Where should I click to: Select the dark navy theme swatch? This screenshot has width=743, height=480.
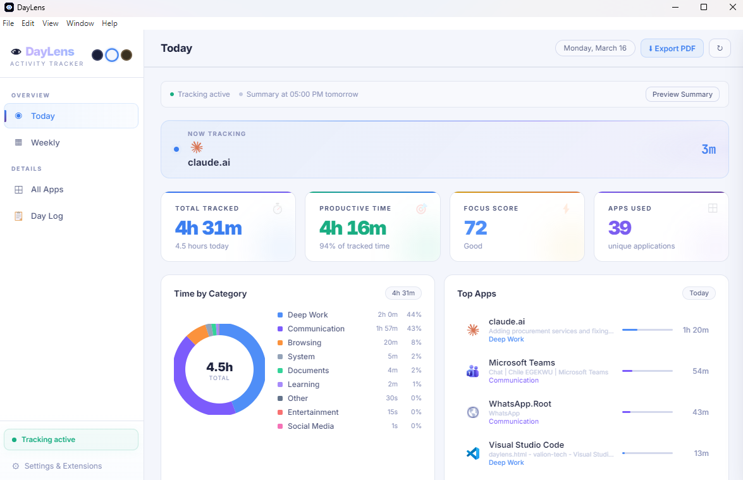pos(97,55)
